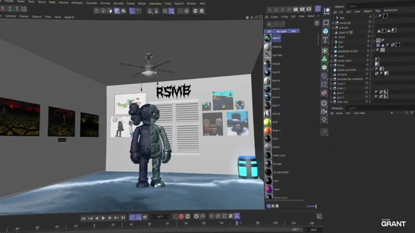
Task: Go to start of animation
Action: (x=83, y=218)
